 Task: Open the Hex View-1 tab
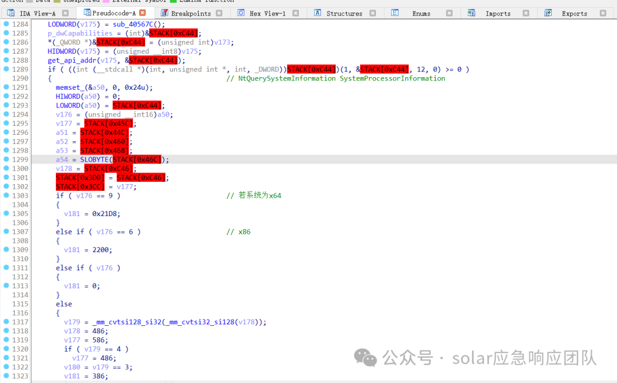tap(267, 13)
